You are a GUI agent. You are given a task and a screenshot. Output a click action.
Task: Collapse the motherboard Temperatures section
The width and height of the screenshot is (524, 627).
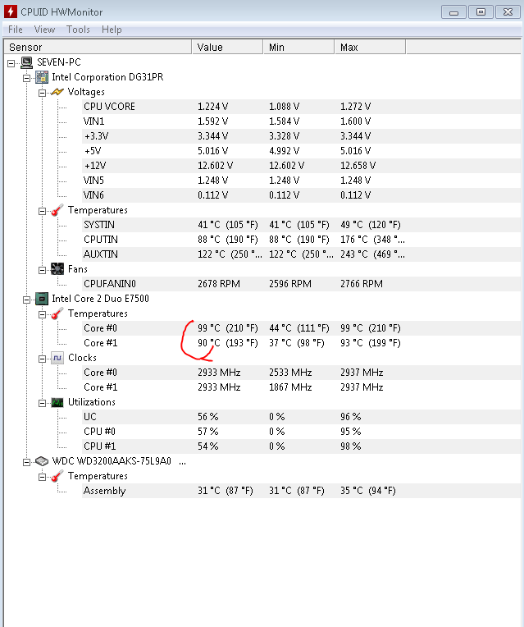(x=42, y=211)
